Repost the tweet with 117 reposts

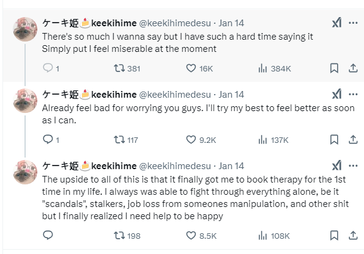(119, 140)
